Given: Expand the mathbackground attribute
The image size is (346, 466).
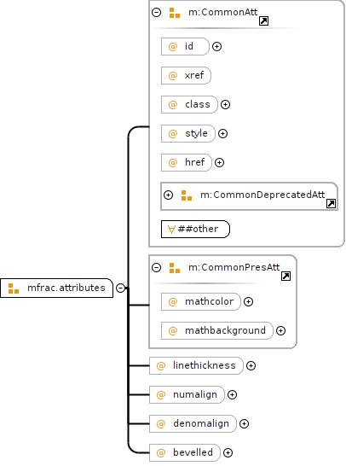Looking at the screenshot, I should point(280,331).
